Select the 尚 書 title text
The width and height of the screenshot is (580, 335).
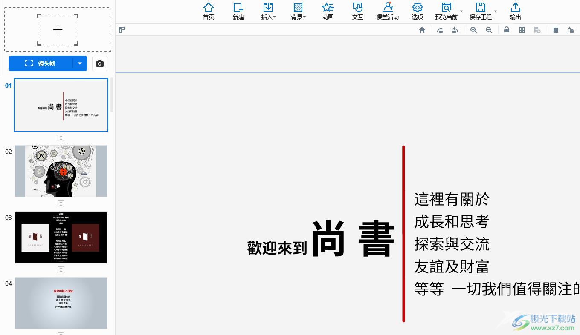[353, 239]
